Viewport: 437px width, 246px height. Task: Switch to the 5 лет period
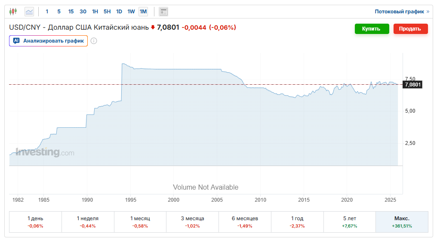coord(349,222)
